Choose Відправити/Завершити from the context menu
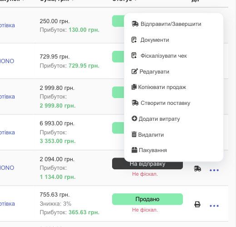 click(x=167, y=24)
